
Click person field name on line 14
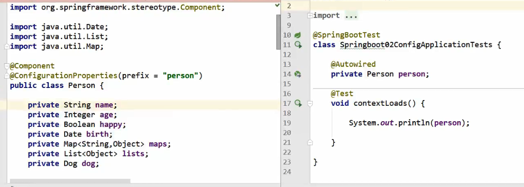point(411,74)
